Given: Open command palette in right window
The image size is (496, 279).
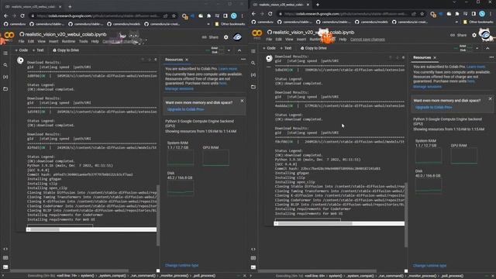Looking at the screenshot, I should [x=253, y=258].
